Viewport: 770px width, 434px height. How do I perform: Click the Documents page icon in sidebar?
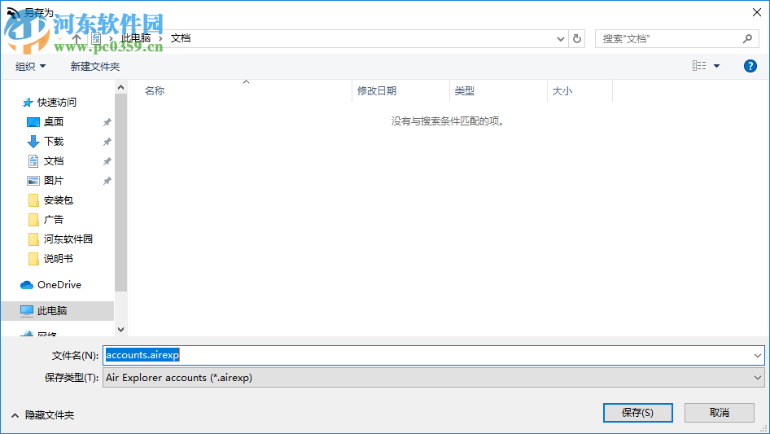[33, 161]
